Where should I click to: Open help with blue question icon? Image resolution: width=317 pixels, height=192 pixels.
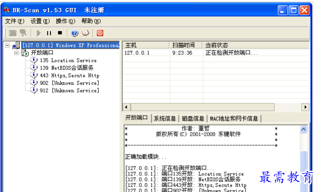click(75, 33)
